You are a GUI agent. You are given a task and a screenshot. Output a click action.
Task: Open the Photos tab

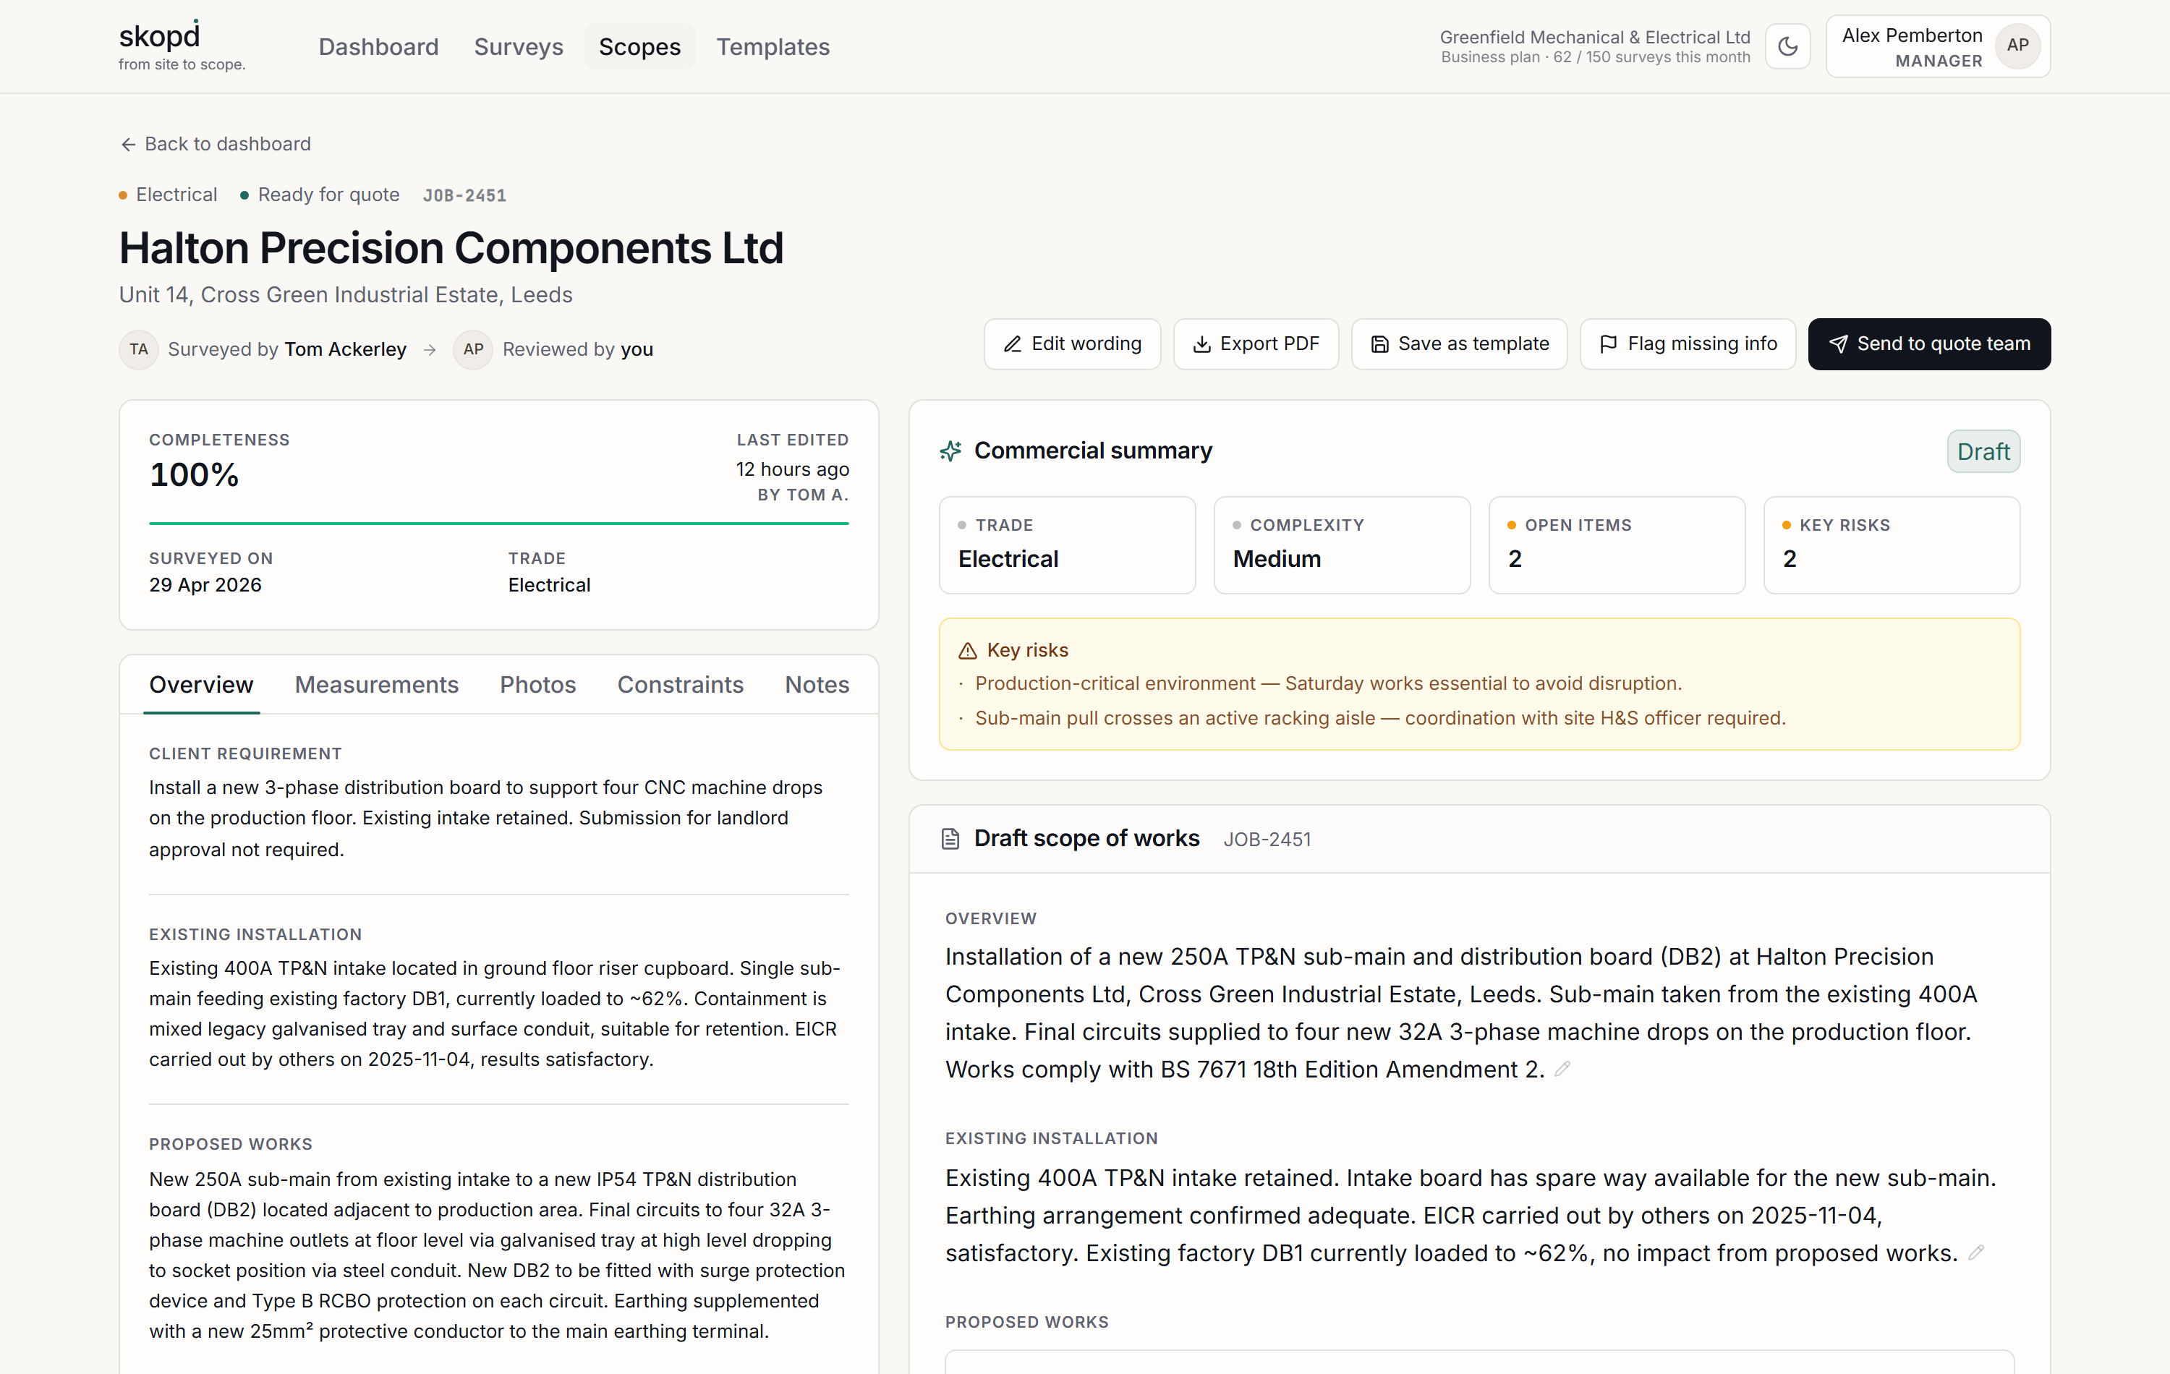tap(538, 685)
